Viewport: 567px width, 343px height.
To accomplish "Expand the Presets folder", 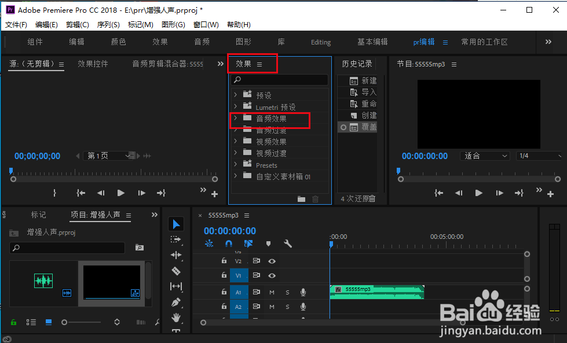I will point(235,164).
